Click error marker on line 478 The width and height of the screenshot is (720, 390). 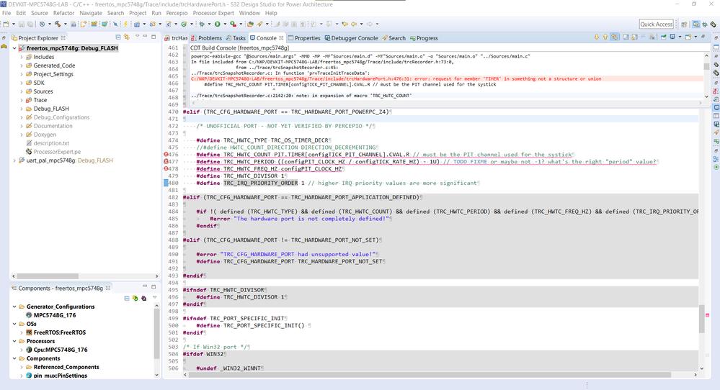pyautogui.click(x=166, y=168)
